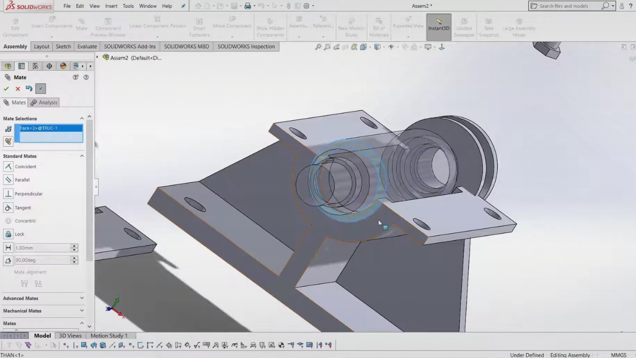This screenshot has width=636, height=358.
Task: Click the Anti-Aligned mate alignment icon
Action: point(38,284)
